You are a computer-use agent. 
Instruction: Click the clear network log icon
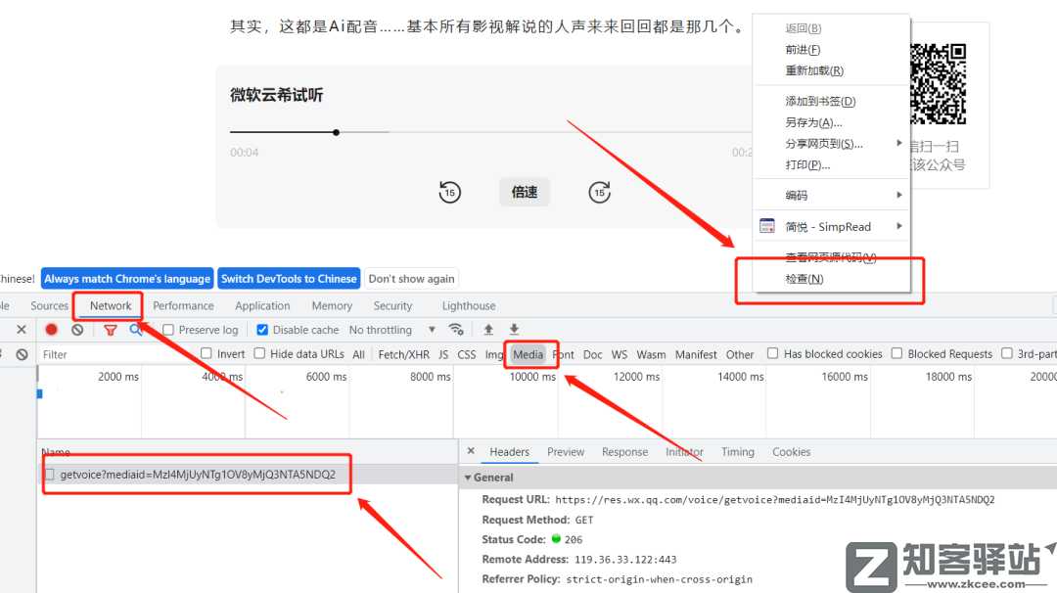pyautogui.click(x=77, y=330)
